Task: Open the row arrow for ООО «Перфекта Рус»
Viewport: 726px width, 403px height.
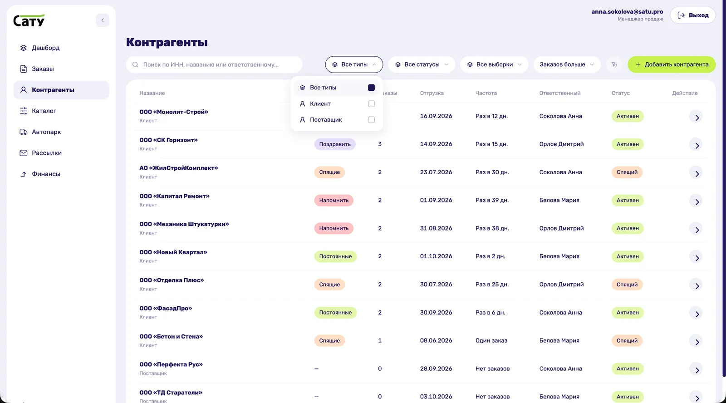Action: click(x=697, y=370)
